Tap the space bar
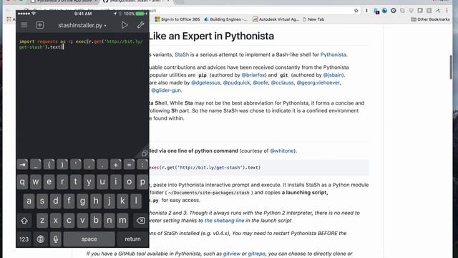The image size is (458, 258). [89, 239]
